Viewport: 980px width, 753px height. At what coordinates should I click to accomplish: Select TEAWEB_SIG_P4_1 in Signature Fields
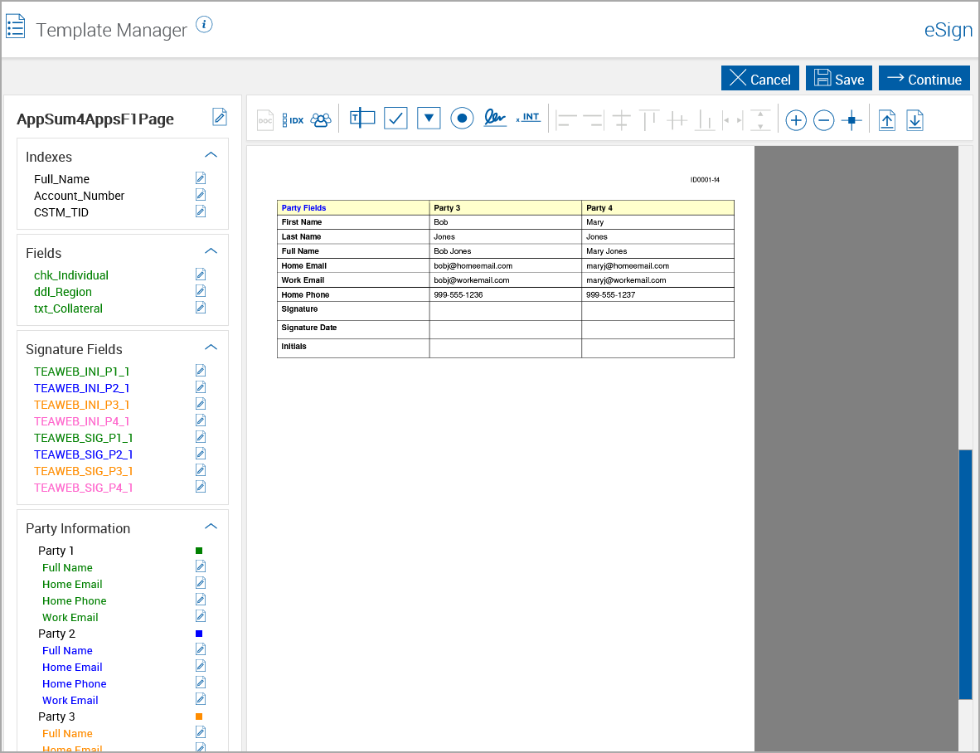click(83, 488)
